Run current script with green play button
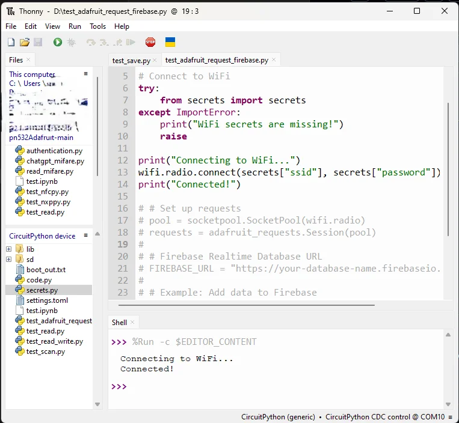459x423 pixels. [x=58, y=43]
